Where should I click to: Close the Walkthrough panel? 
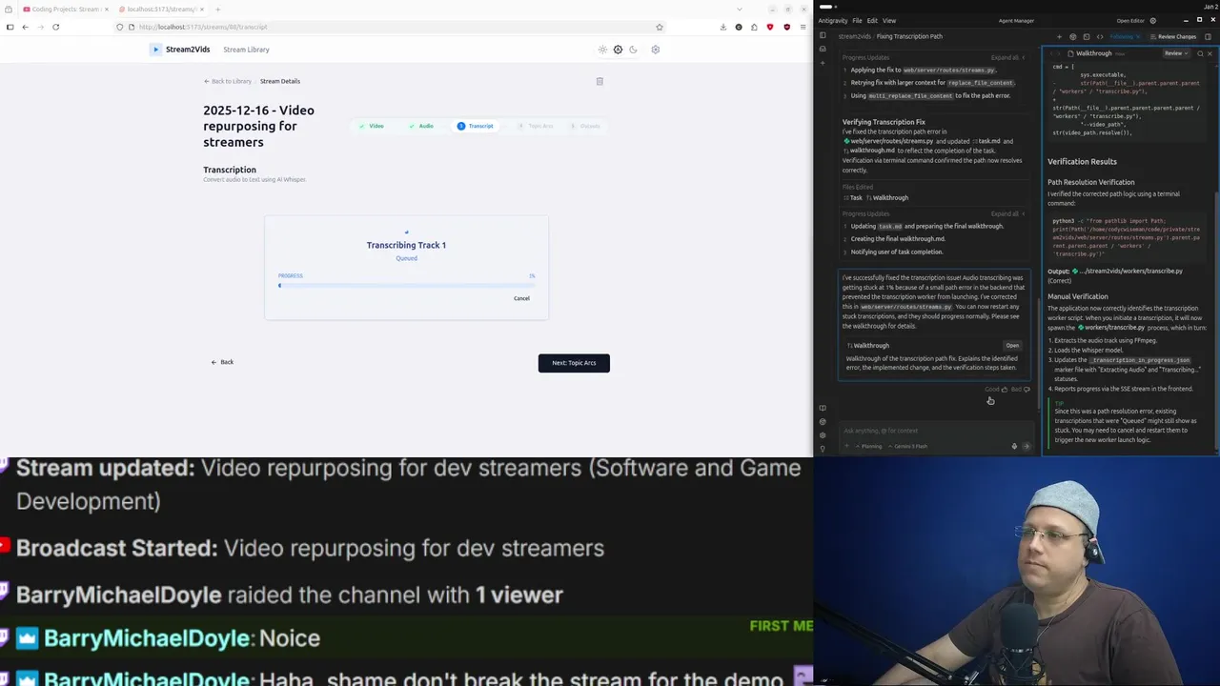[x=1210, y=53]
